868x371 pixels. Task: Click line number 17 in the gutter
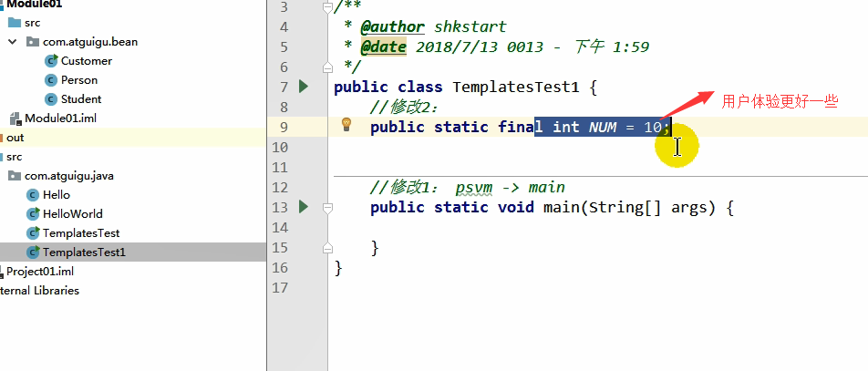280,288
